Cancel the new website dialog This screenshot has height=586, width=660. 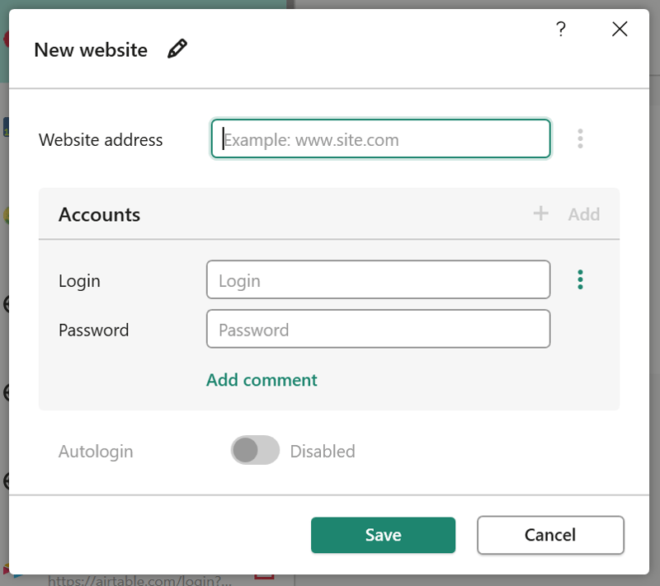coord(550,535)
